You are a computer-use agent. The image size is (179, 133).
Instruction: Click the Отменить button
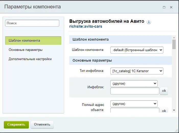click(x=42, y=125)
